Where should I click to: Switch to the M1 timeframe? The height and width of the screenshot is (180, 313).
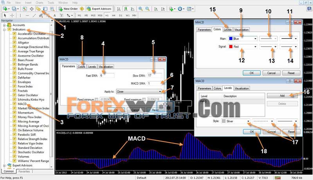(x=79, y=15)
